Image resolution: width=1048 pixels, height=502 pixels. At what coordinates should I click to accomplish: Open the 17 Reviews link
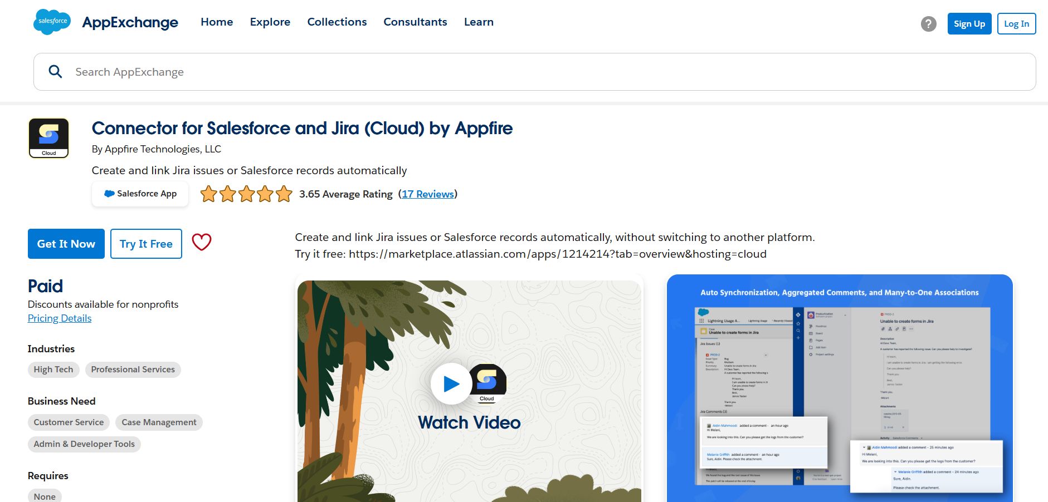point(427,194)
